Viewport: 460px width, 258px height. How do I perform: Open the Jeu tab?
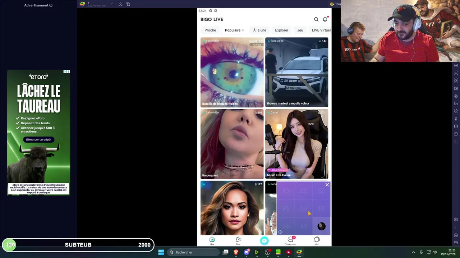click(x=300, y=30)
